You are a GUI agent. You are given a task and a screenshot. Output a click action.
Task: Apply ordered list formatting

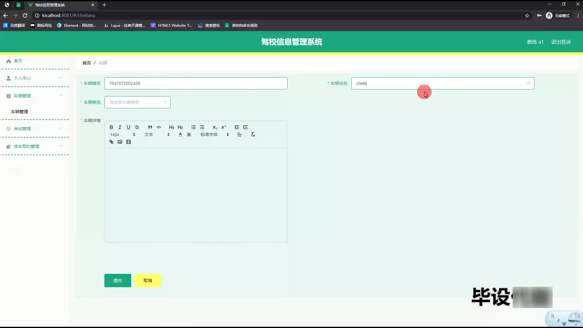[x=193, y=127]
